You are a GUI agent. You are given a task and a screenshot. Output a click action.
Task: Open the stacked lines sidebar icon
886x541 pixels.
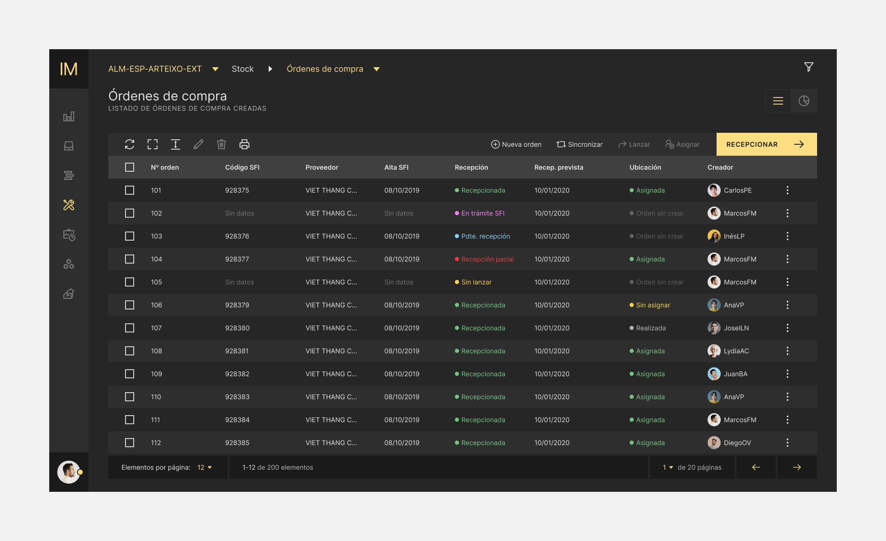tap(69, 175)
